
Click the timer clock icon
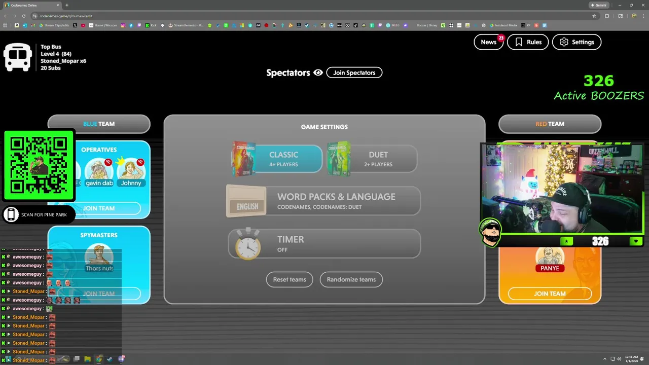pyautogui.click(x=247, y=244)
